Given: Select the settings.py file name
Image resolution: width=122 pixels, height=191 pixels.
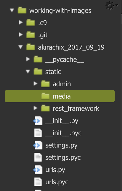Looking at the screenshot, I should (x=61, y=145).
